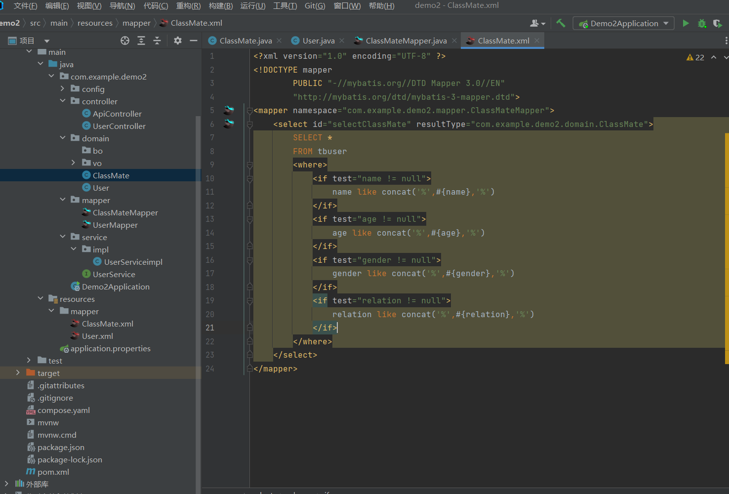The height and width of the screenshot is (494, 729).
Task: Fold the where block at line 9
Action: (x=250, y=165)
